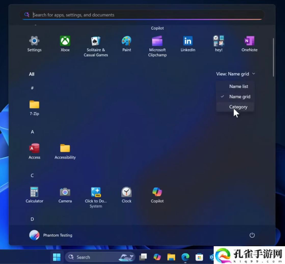Launch the Camera app
285x264 pixels.
tap(65, 195)
